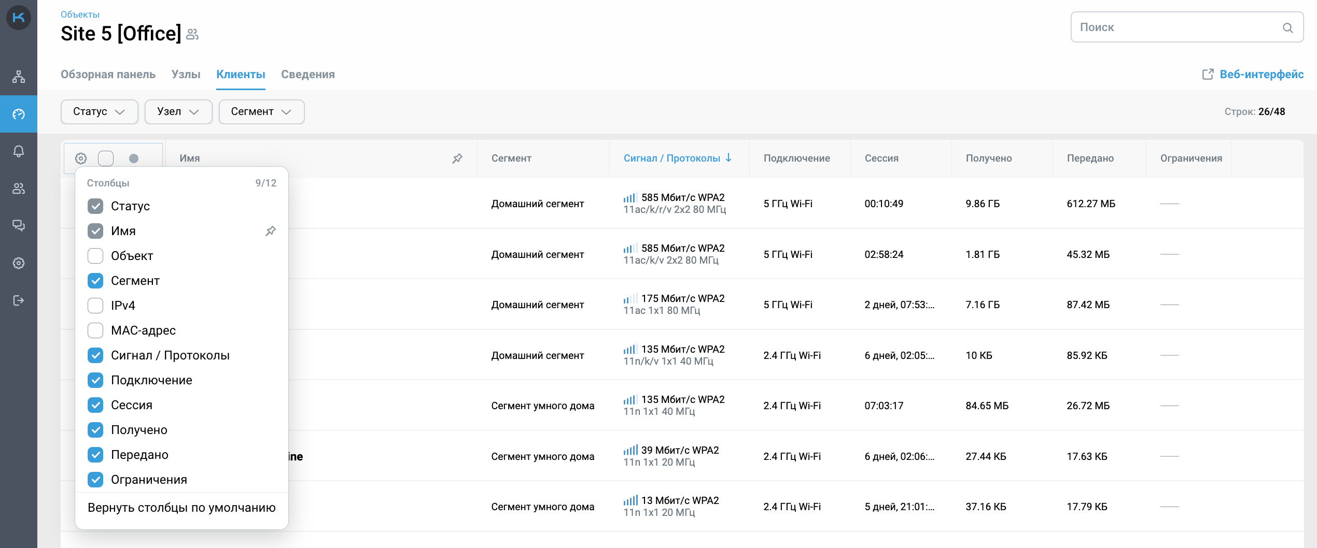
Task: Open the network topology sidebar icon
Action: tap(19, 77)
